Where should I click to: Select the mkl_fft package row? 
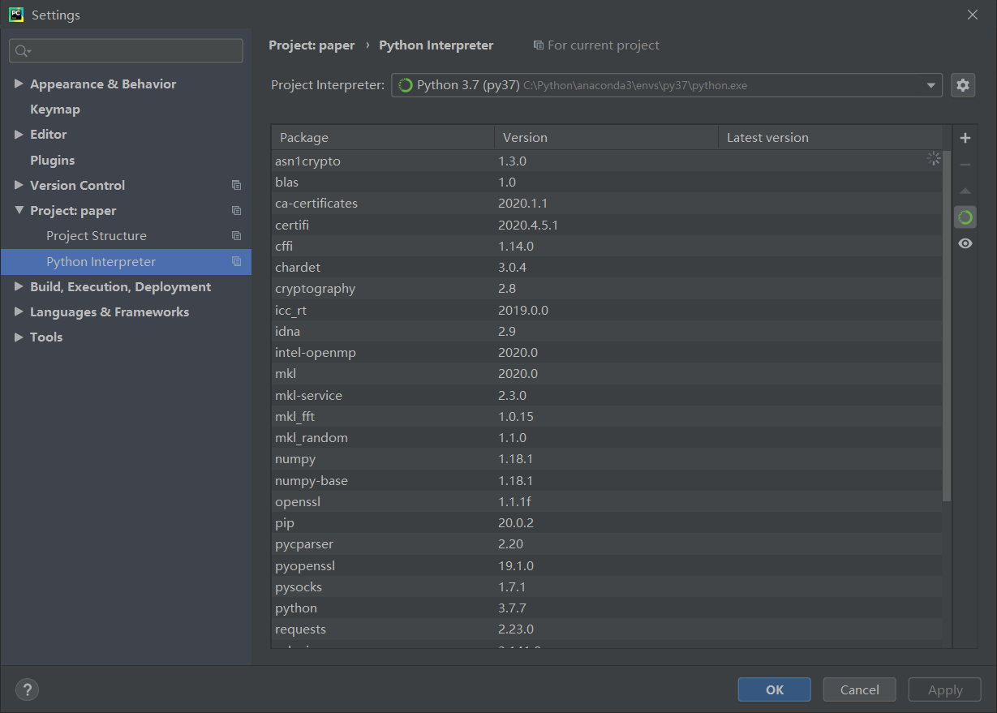(607, 416)
